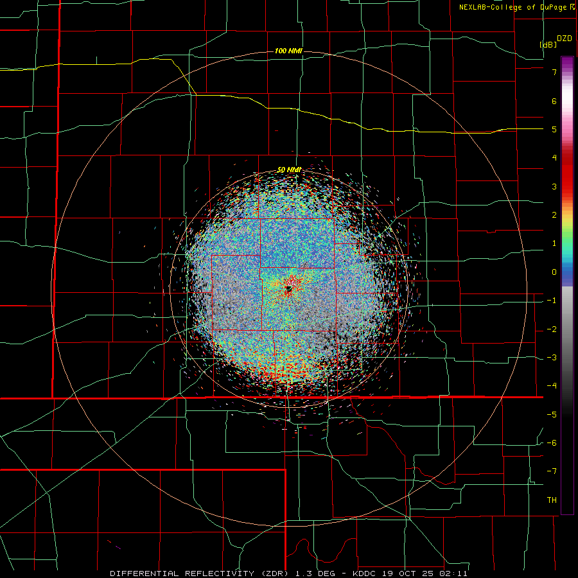Select the 1 value on the scale

554,243
